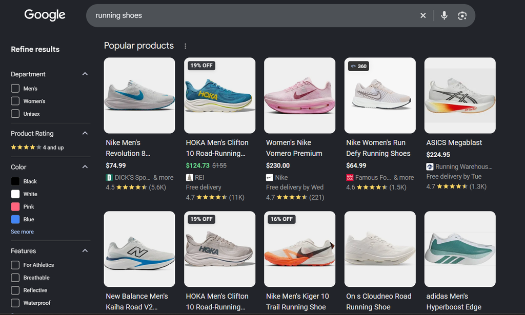Click the $74.99 price of Nike Revolution 8
Viewport: 525px width, 315px height.
click(x=116, y=165)
